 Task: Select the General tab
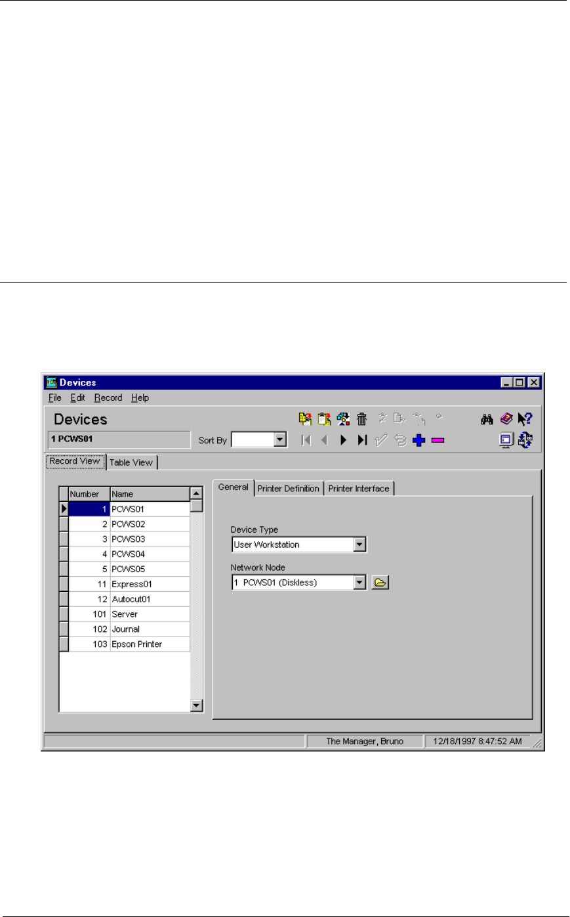tap(234, 487)
